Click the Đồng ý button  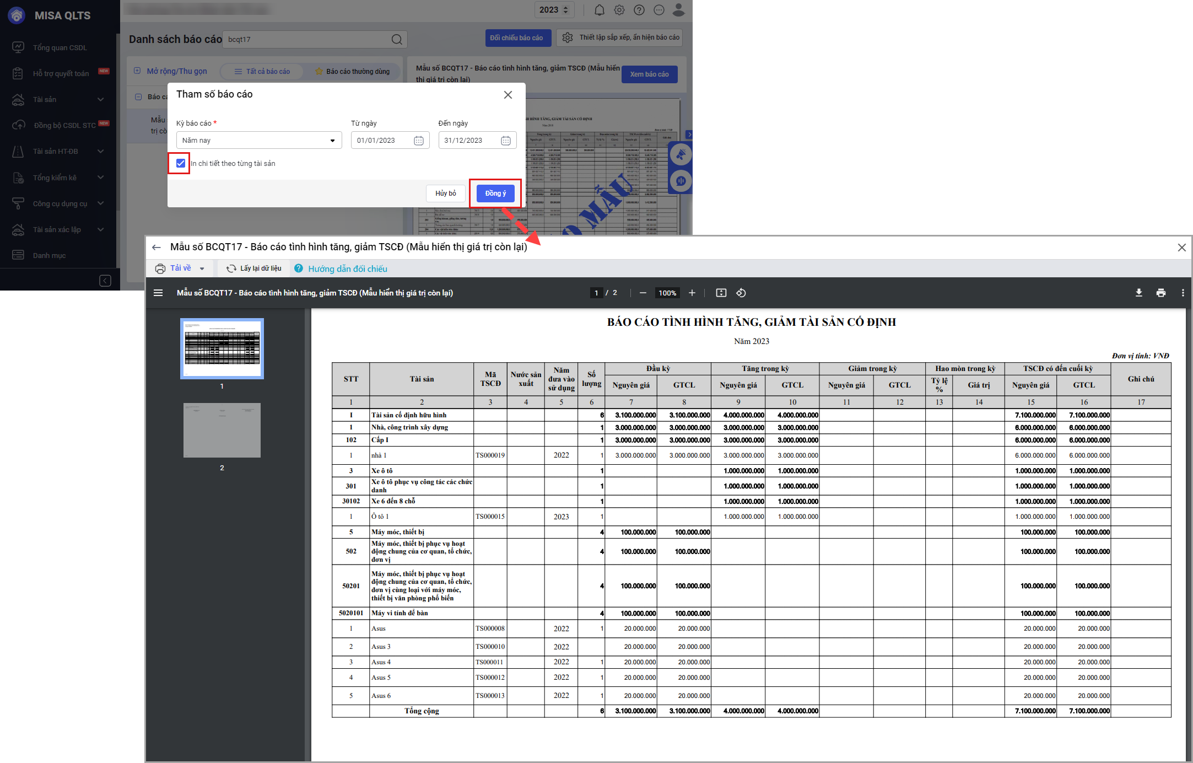click(x=495, y=194)
